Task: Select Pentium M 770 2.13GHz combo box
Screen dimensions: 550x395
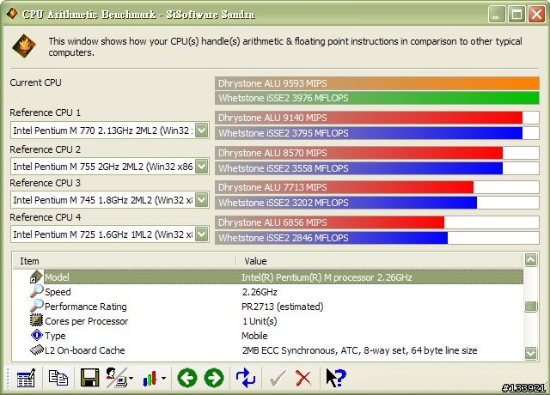Action: pyautogui.click(x=110, y=131)
